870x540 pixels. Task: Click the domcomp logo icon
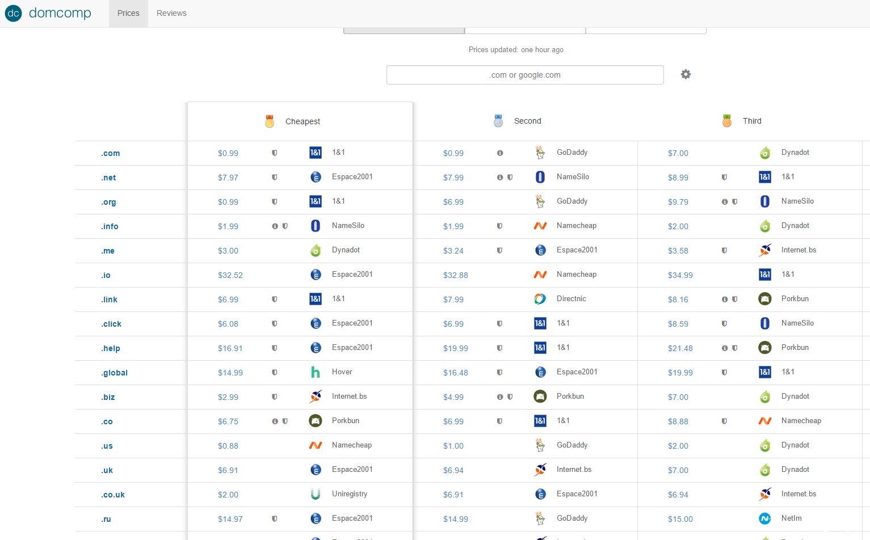(13, 13)
